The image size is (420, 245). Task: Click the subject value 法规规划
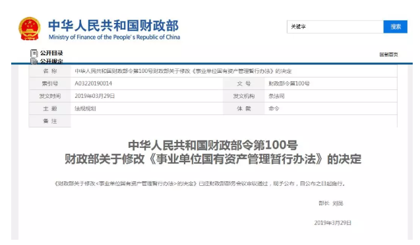pyautogui.click(x=85, y=108)
